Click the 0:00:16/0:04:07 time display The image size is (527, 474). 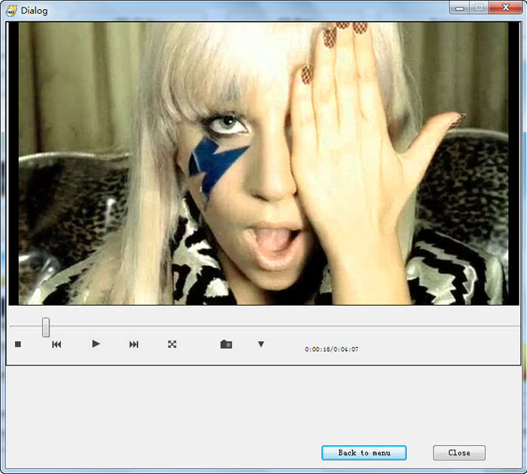[x=331, y=349]
